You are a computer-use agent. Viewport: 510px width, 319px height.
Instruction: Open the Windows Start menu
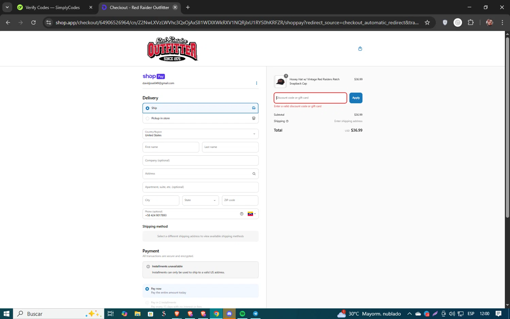(6, 314)
